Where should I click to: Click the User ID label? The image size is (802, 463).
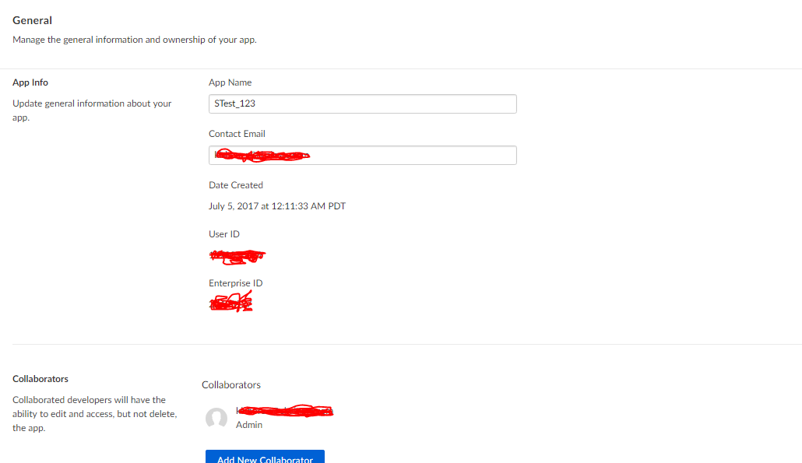coord(223,233)
